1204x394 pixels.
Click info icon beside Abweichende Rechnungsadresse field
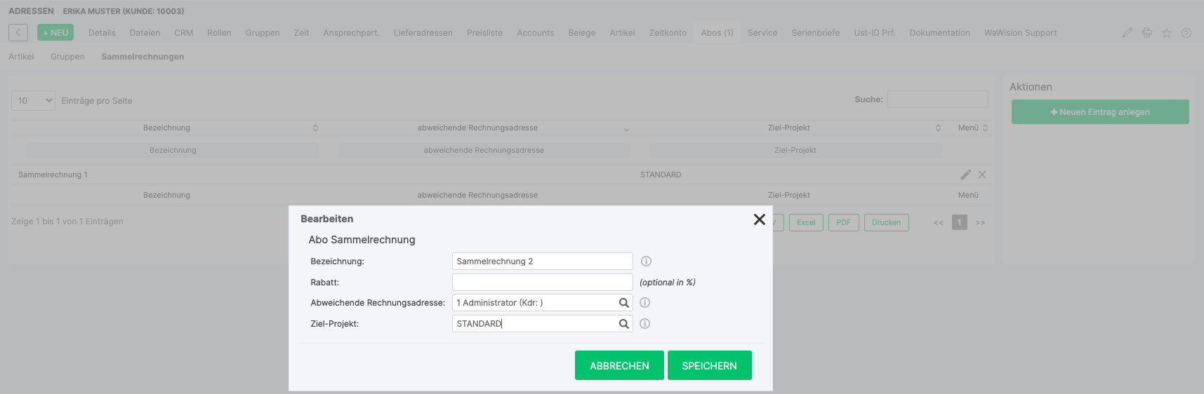pyautogui.click(x=644, y=303)
